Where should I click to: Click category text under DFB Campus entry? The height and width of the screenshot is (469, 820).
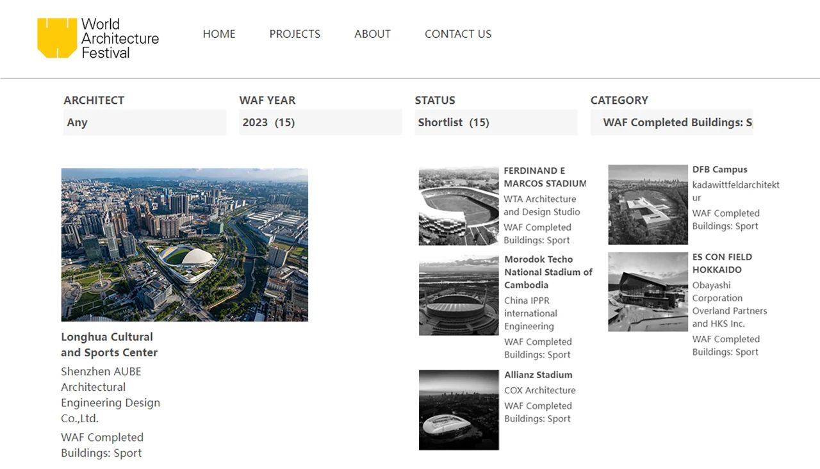pos(726,220)
